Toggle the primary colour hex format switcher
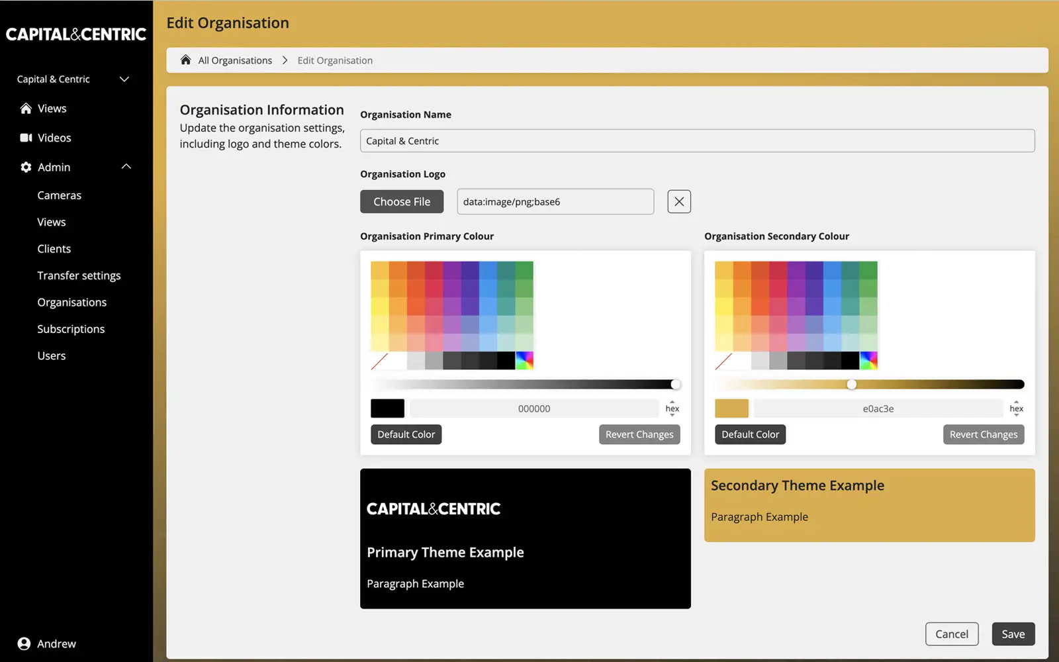The width and height of the screenshot is (1059, 662). (x=672, y=408)
